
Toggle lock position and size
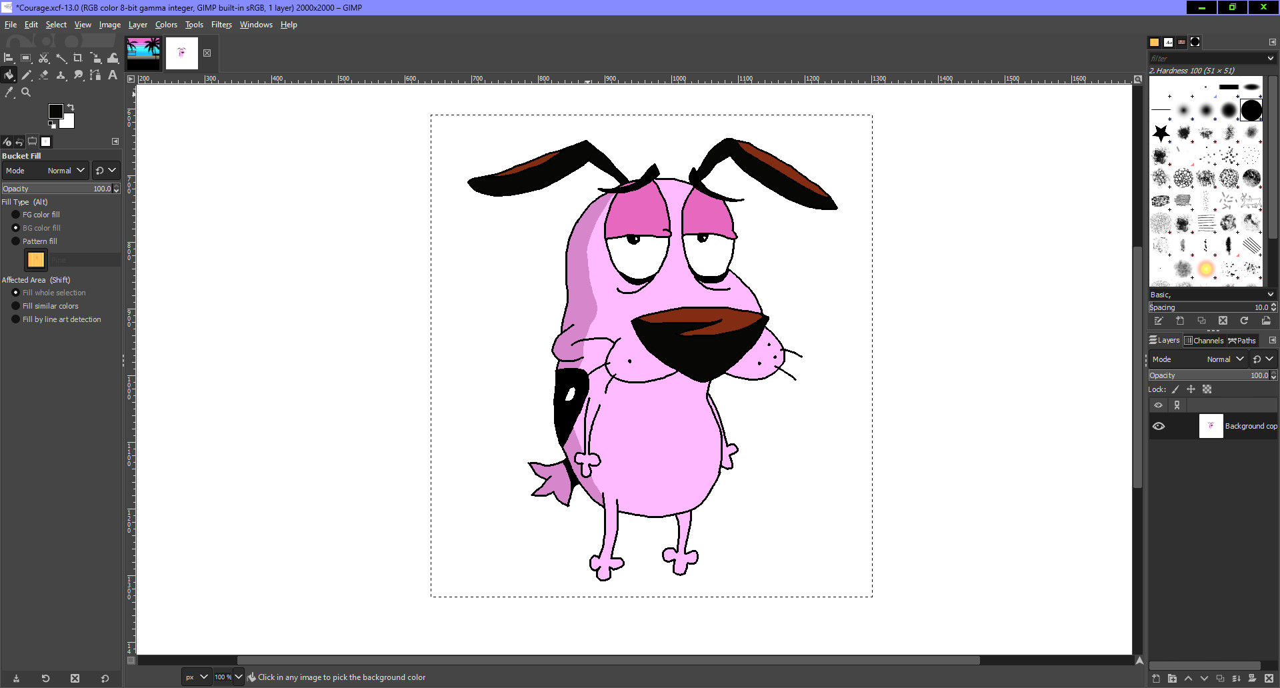[x=1191, y=389]
